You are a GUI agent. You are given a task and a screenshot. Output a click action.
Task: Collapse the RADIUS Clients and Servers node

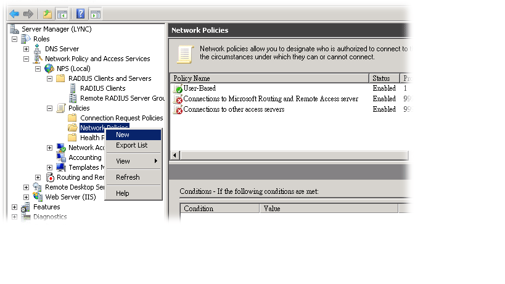pyautogui.click(x=49, y=78)
